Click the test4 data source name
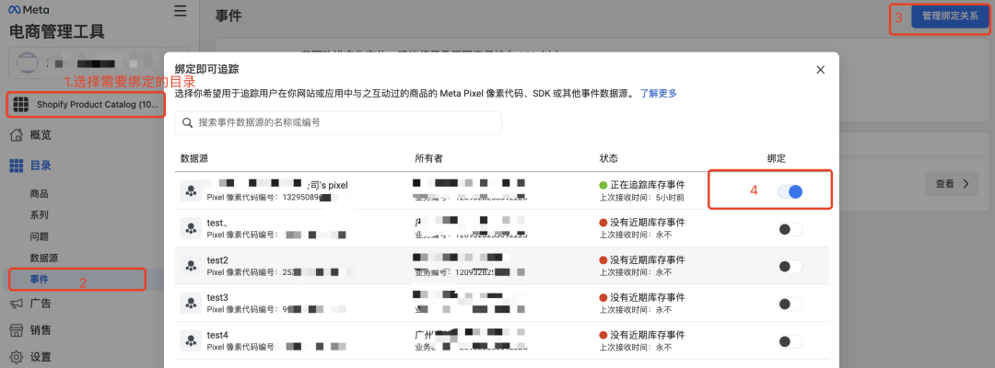This screenshot has width=995, height=368. click(217, 335)
